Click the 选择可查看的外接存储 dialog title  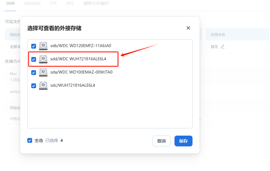pyautogui.click(x=54, y=28)
